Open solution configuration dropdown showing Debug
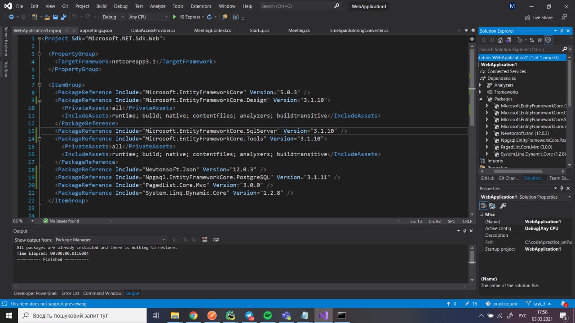 113,17
